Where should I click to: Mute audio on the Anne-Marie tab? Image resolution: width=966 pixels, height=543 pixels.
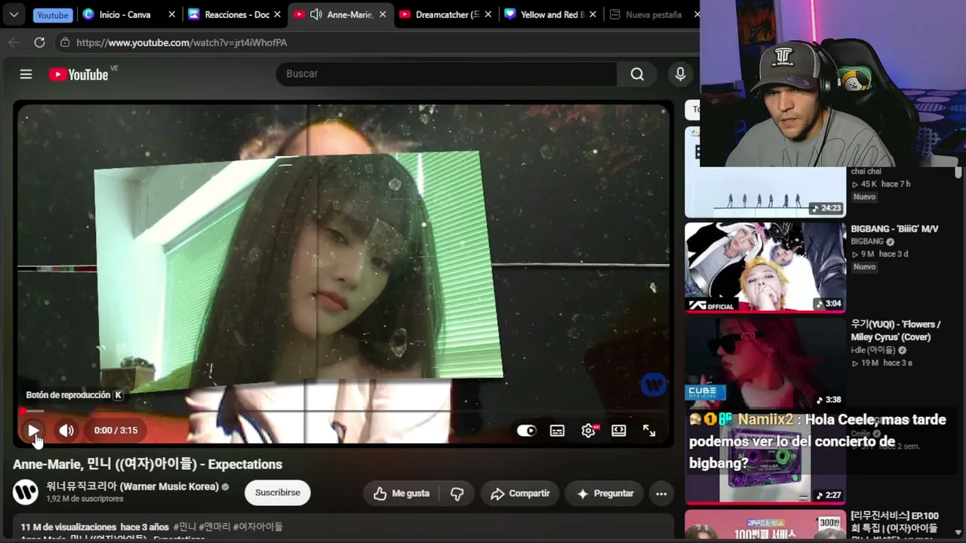[316, 14]
